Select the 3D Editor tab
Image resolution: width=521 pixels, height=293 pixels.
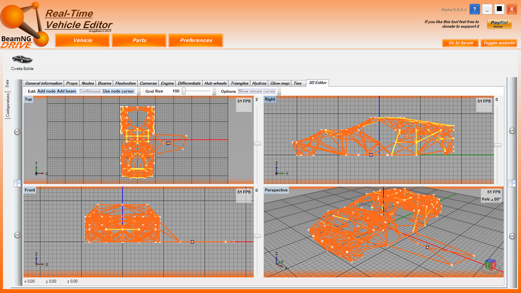(318, 83)
